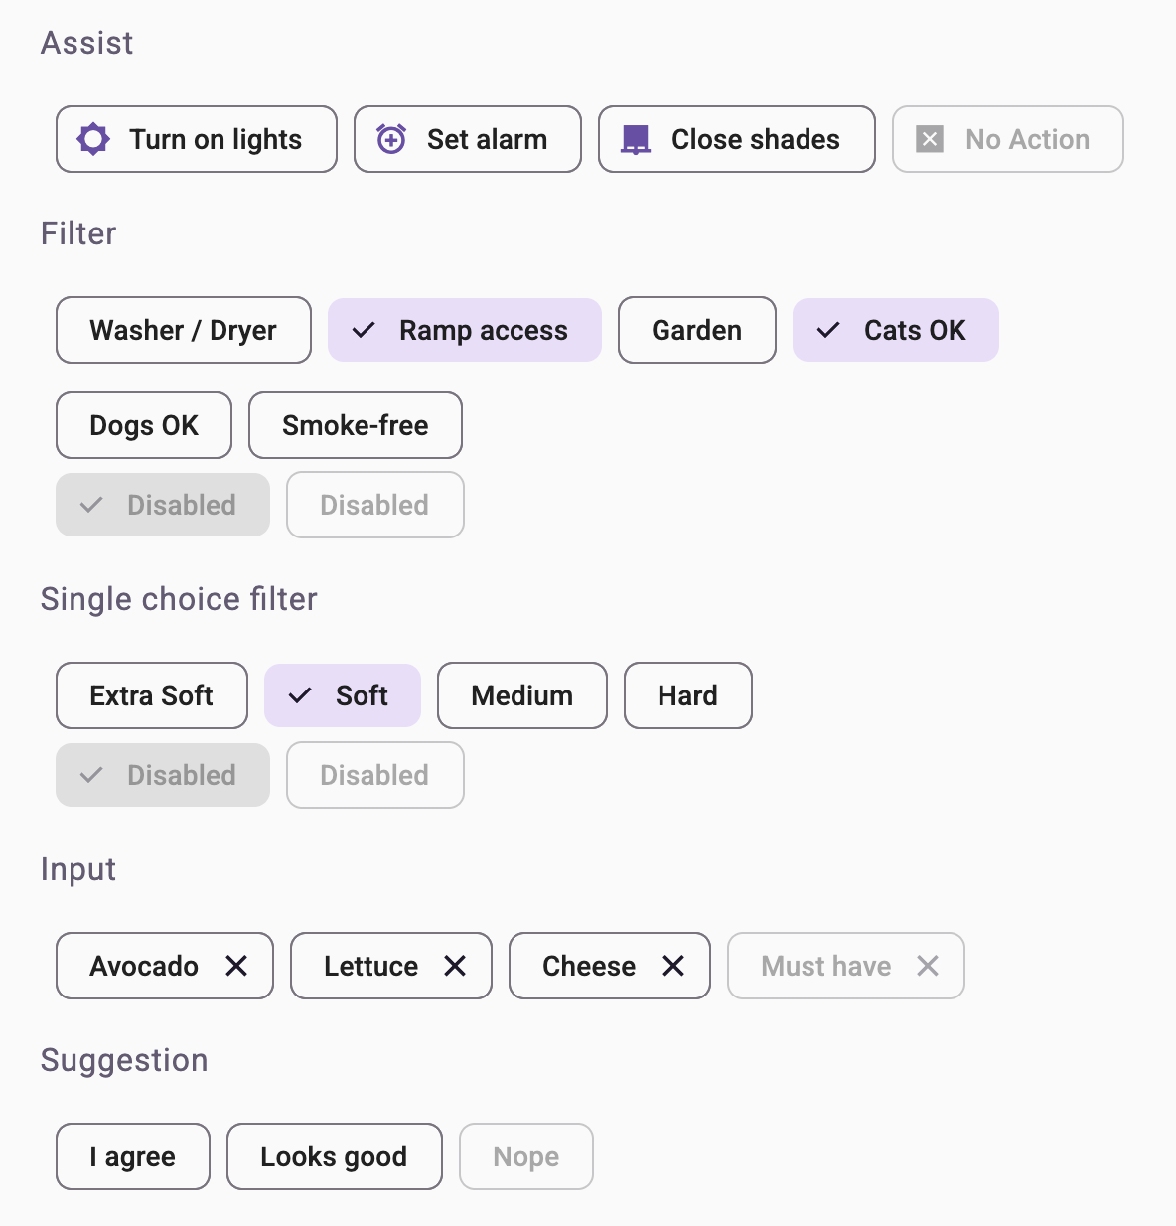This screenshot has width=1176, height=1226.
Task: Deselect the Soft chip
Action: point(342,695)
